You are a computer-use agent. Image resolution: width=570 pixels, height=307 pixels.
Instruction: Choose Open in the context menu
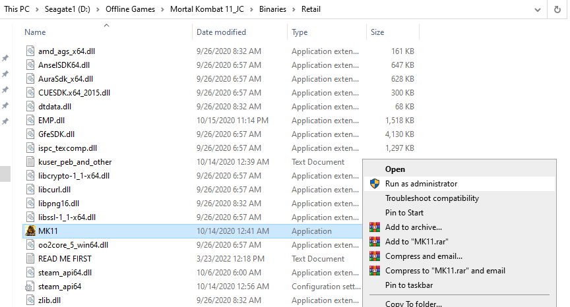[x=459, y=169]
